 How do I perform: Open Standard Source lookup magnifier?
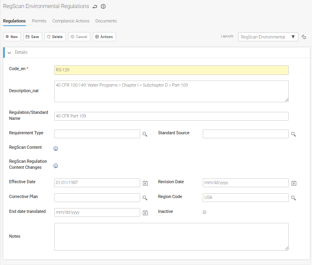point(293,134)
